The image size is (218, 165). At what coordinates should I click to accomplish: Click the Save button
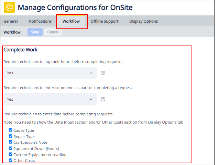[x=35, y=32]
